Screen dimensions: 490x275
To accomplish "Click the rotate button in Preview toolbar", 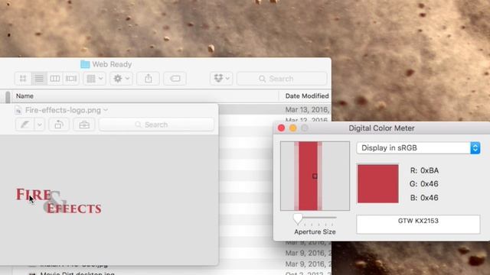I will [x=58, y=125].
